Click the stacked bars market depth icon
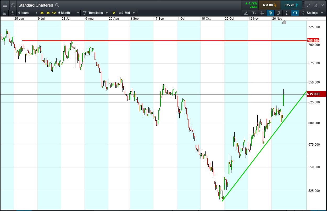 pos(303,5)
